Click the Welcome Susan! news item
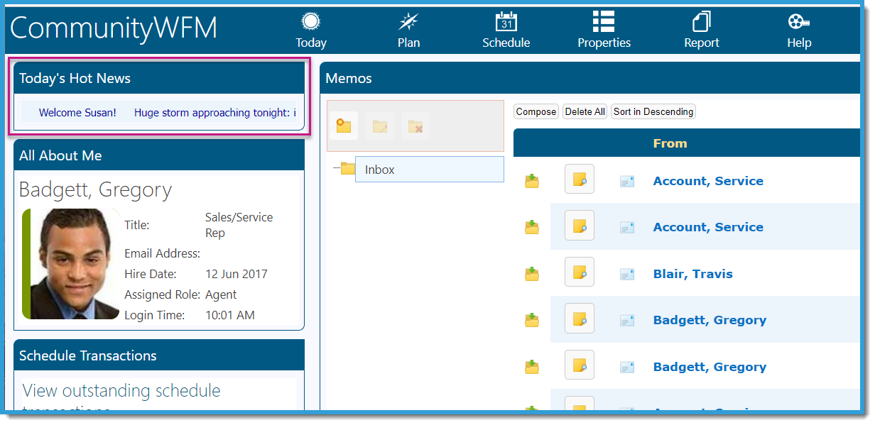This screenshot has height=425, width=875. coord(77,113)
